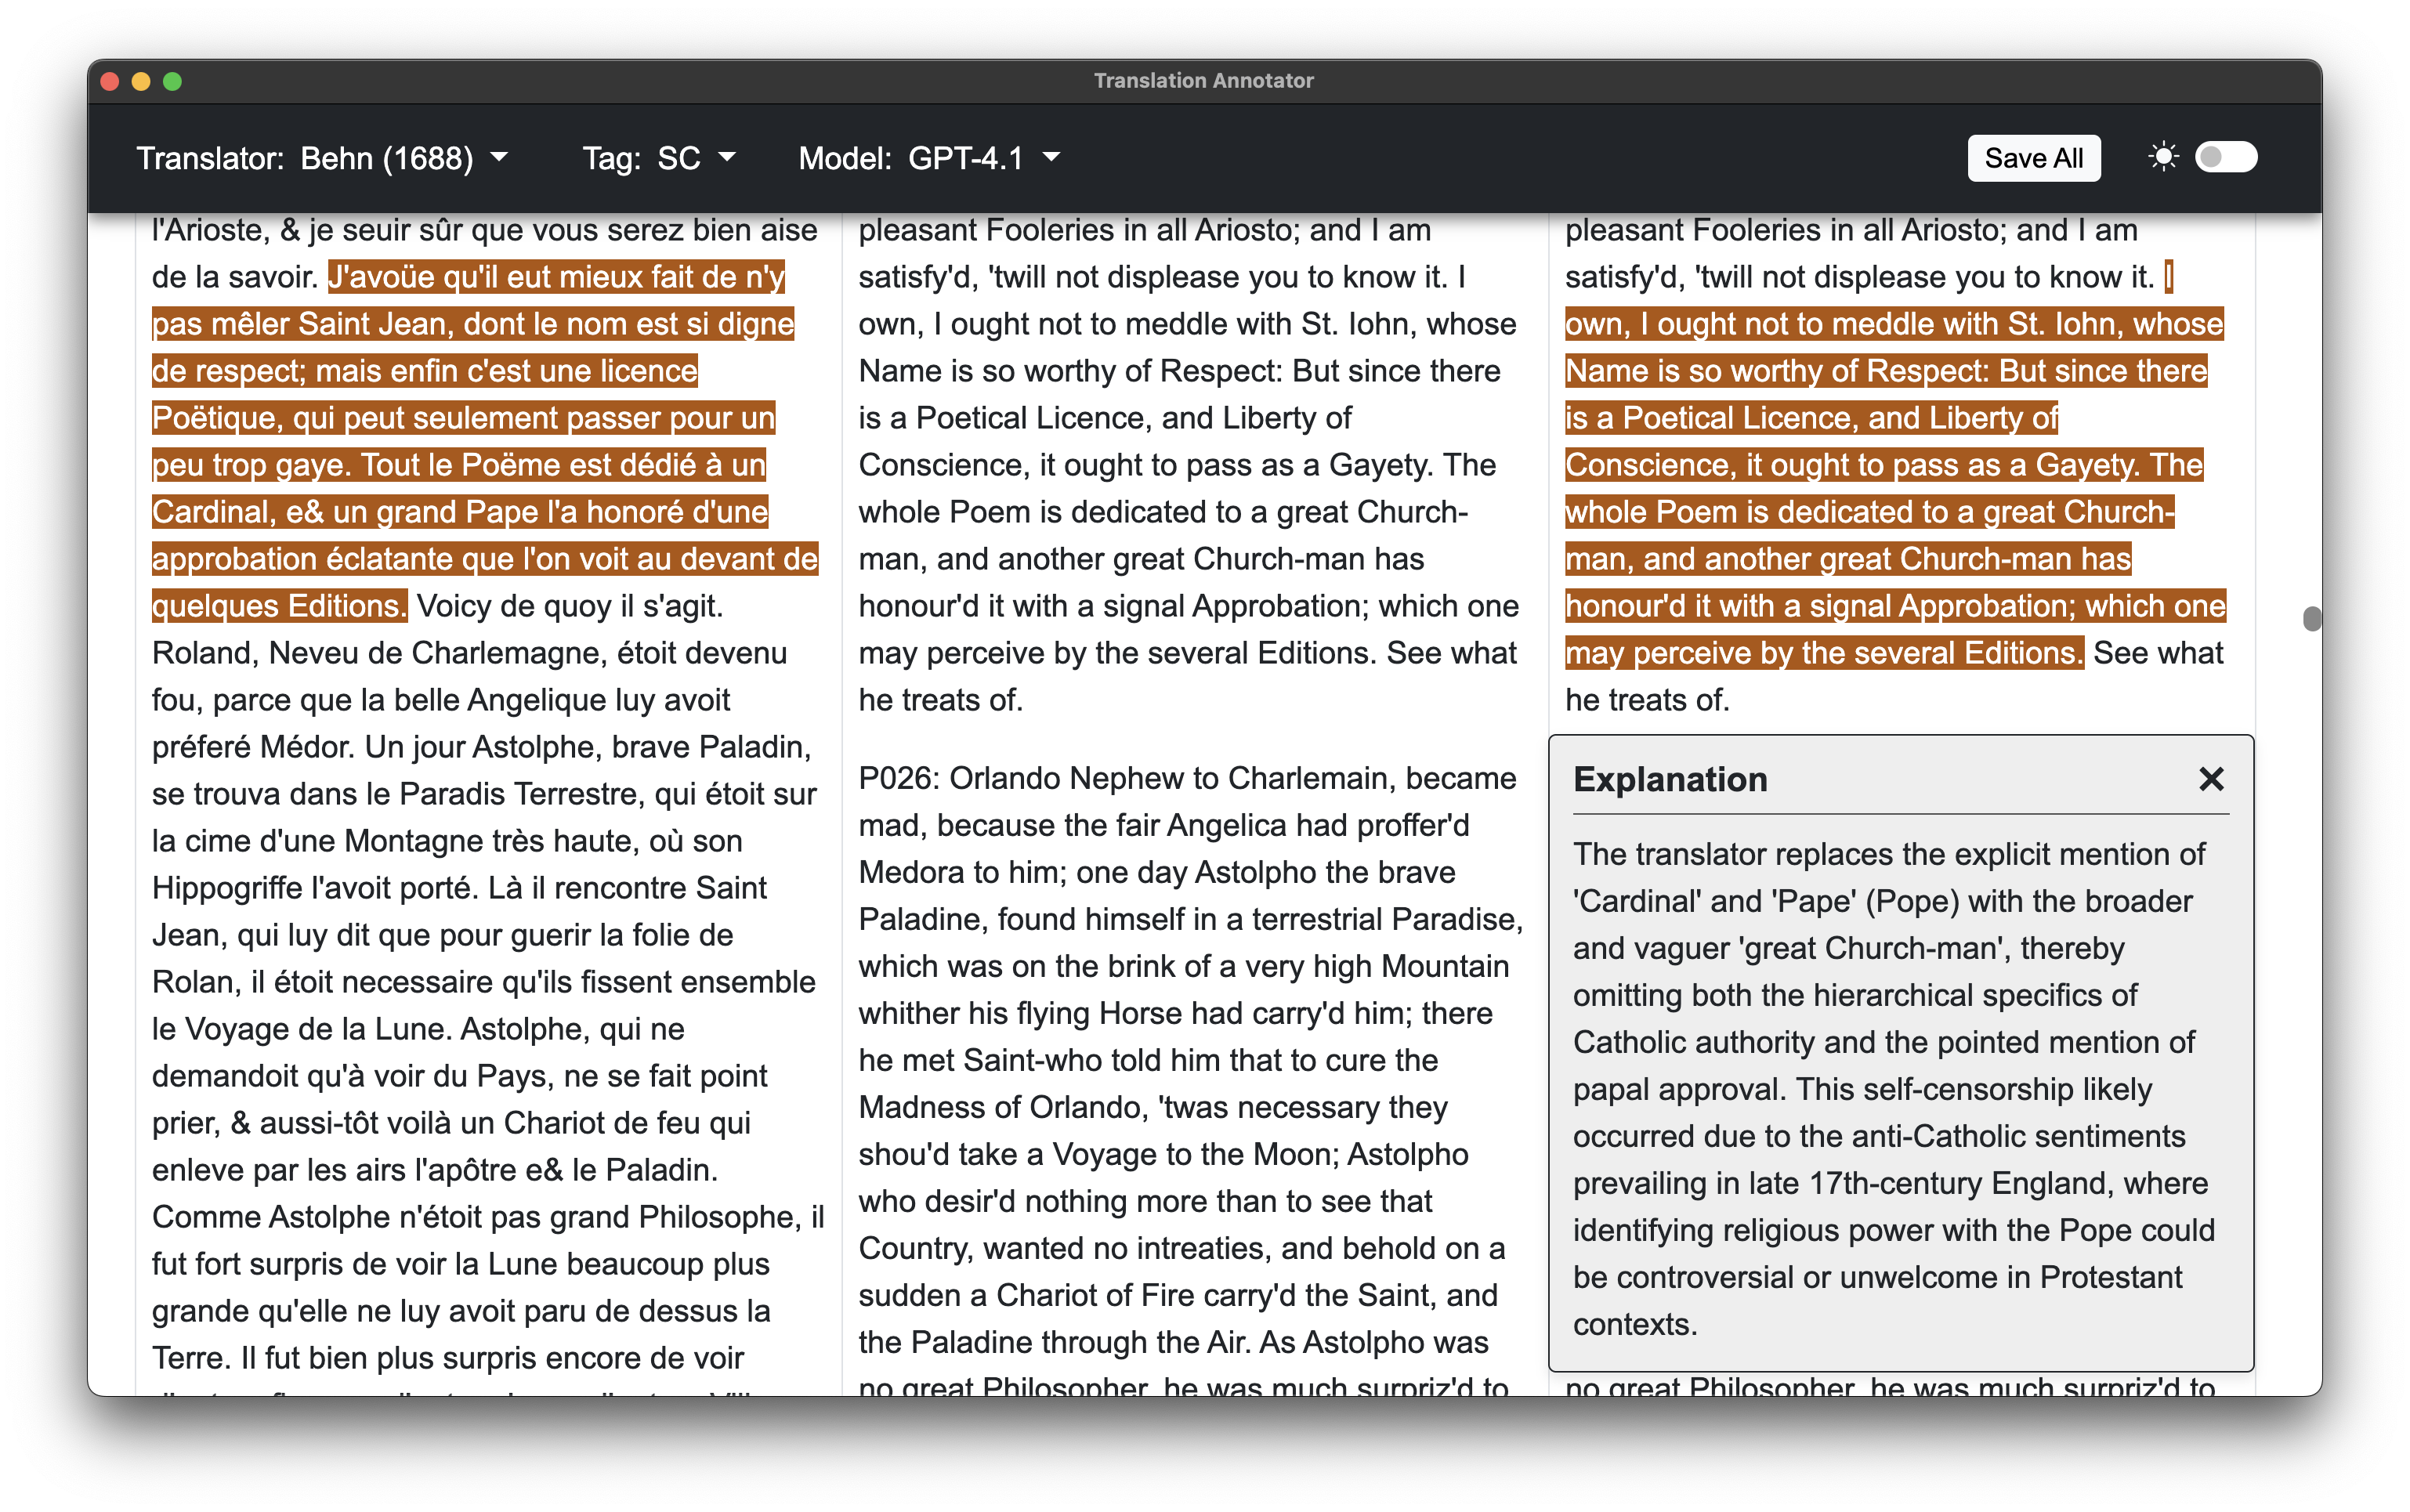Screen dimensions: 2410x1512
Task: Click the "Explanation" heading
Action: pos(1670,779)
